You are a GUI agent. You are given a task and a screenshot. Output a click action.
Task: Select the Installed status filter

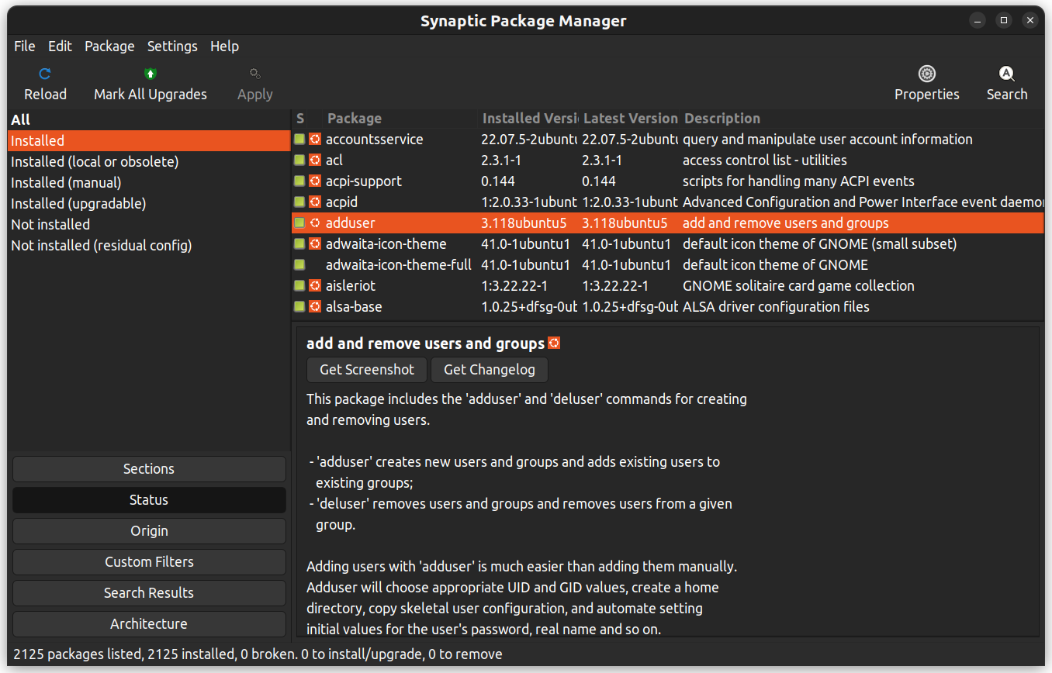(x=149, y=140)
